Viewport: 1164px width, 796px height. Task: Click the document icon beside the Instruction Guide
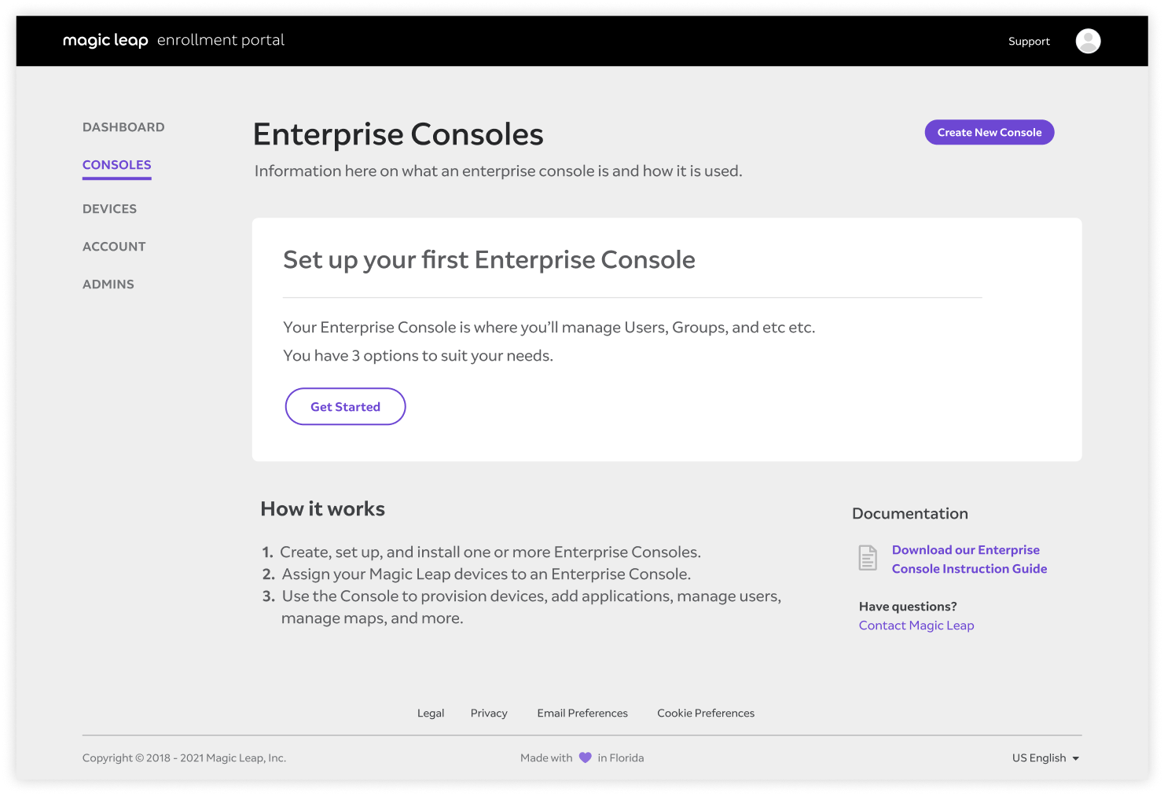(x=868, y=558)
